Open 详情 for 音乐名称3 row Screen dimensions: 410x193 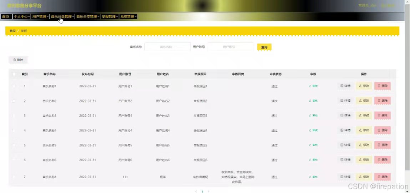(345, 116)
